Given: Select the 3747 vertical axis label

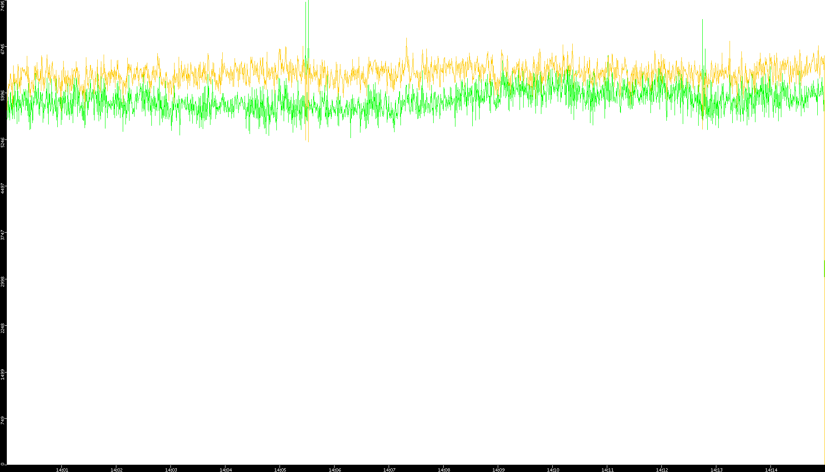Looking at the screenshot, I should 3,235.
